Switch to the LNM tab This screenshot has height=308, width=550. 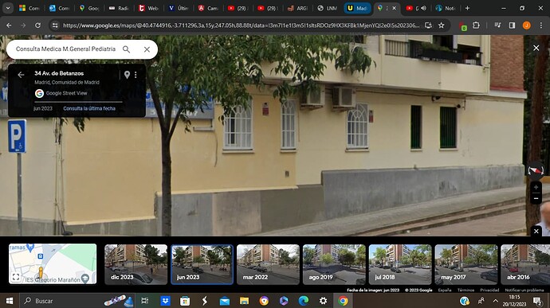(327, 8)
